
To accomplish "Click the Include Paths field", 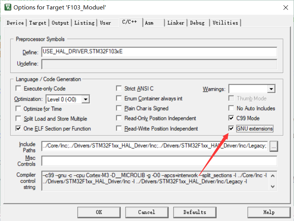I will coord(155,146).
